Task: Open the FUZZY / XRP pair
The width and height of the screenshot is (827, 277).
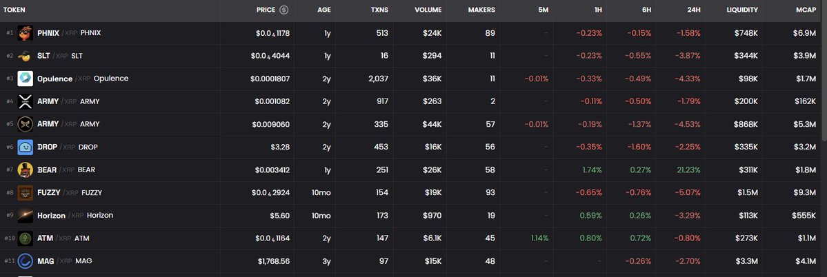Action: (x=411, y=193)
